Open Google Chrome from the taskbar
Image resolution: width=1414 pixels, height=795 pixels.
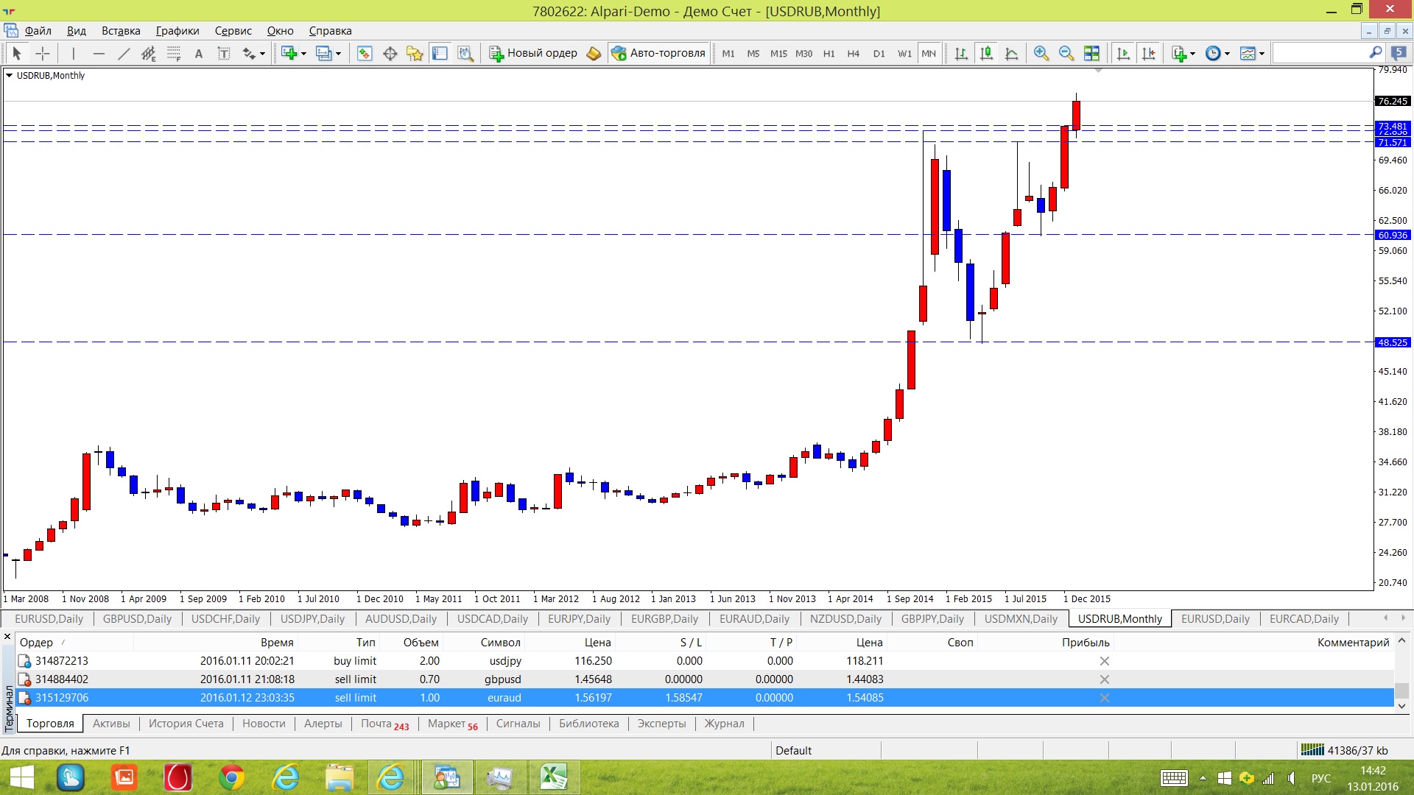point(231,777)
